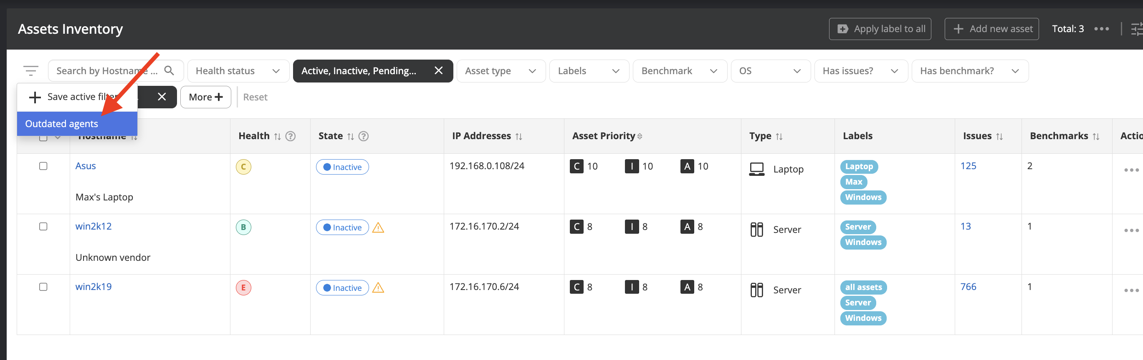
Task: Open header three-dots menu near Total
Action: point(1101,29)
